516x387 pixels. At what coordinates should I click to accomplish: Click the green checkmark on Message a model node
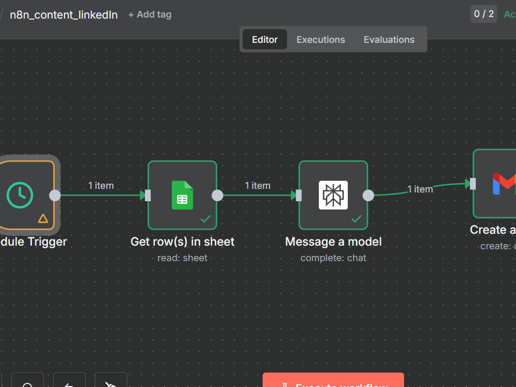[x=357, y=218]
